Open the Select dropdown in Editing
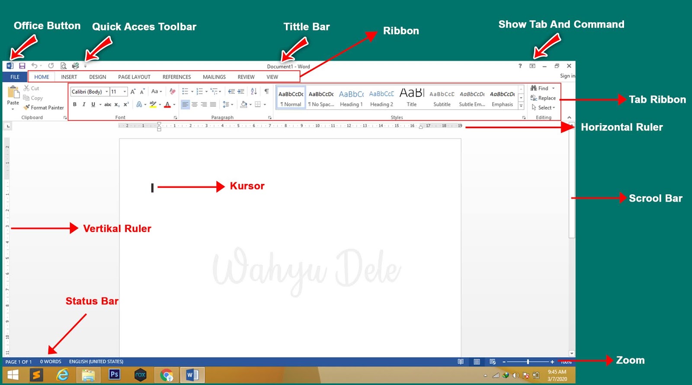The width and height of the screenshot is (692, 385). point(544,108)
